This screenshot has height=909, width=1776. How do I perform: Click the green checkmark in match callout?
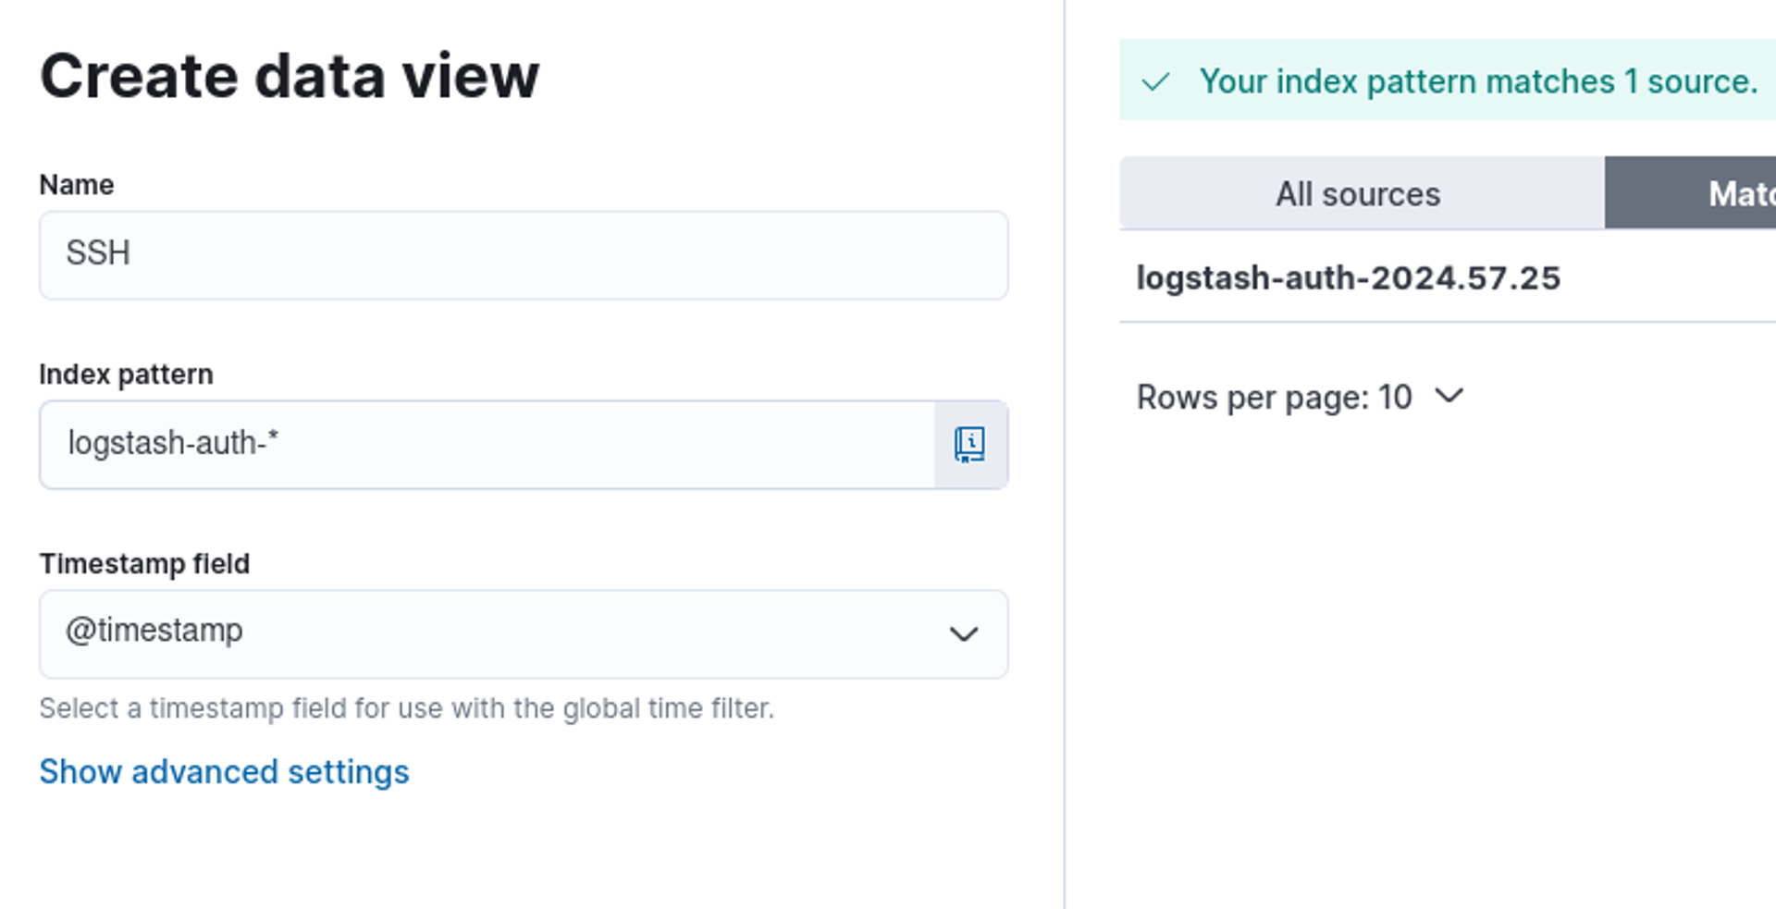1155,82
